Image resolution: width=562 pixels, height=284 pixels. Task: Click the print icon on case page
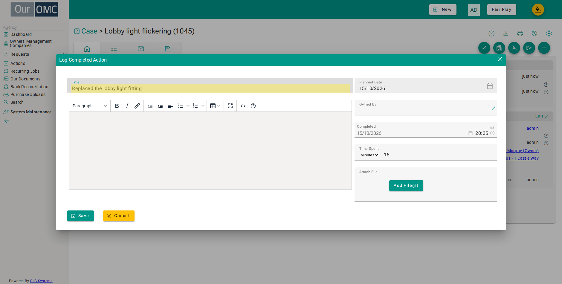click(520, 33)
